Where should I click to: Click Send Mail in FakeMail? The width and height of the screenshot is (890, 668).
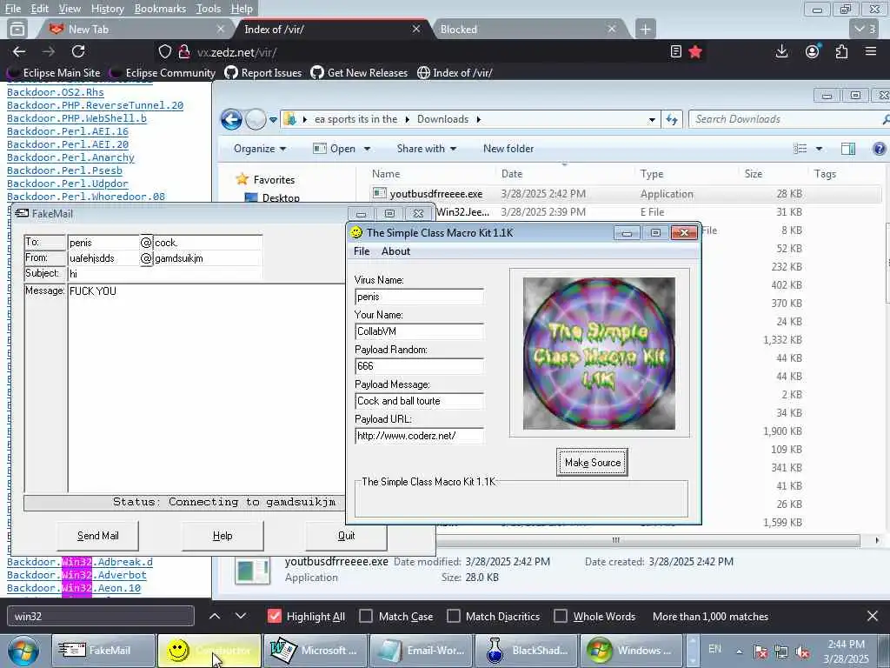point(97,536)
